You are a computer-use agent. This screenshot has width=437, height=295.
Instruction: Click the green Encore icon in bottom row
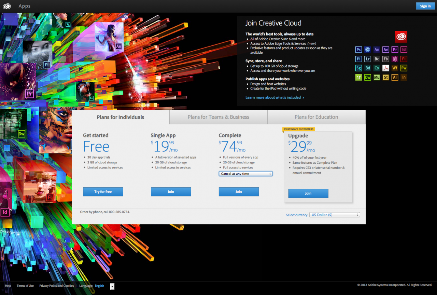(x=358, y=77)
